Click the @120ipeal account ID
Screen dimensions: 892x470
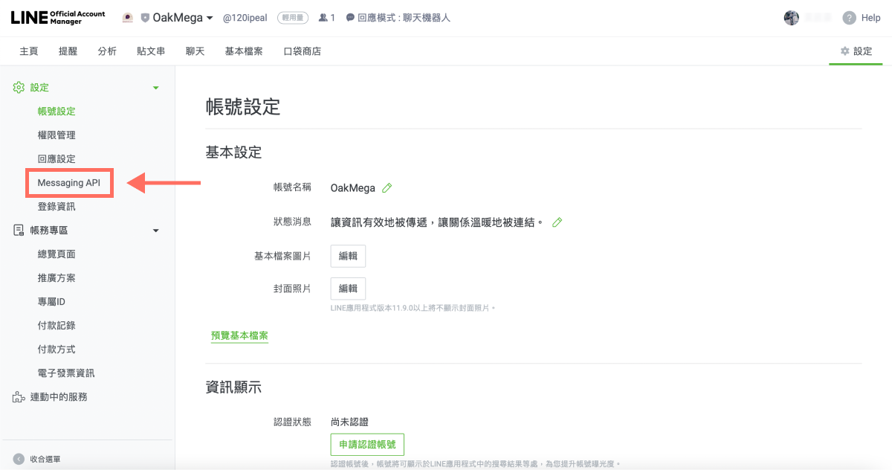point(245,18)
